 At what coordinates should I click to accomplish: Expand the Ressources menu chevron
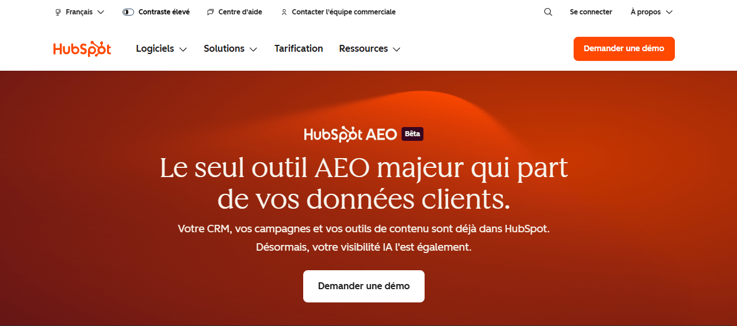tap(396, 49)
